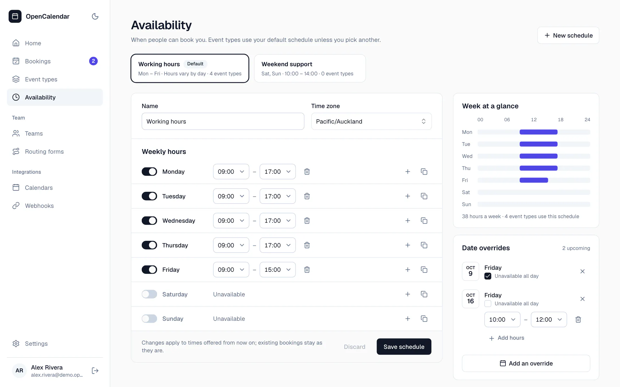Go to Event types in sidebar
Screen dimensions: 620x387
tap(55, 79)
